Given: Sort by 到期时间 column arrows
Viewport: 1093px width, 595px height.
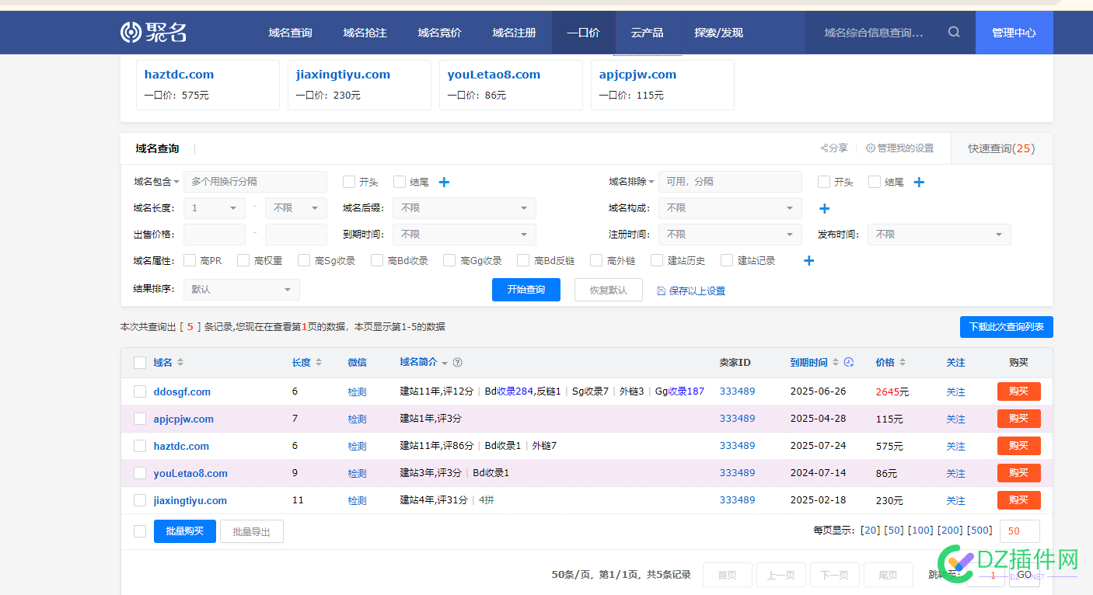Looking at the screenshot, I should coord(836,363).
